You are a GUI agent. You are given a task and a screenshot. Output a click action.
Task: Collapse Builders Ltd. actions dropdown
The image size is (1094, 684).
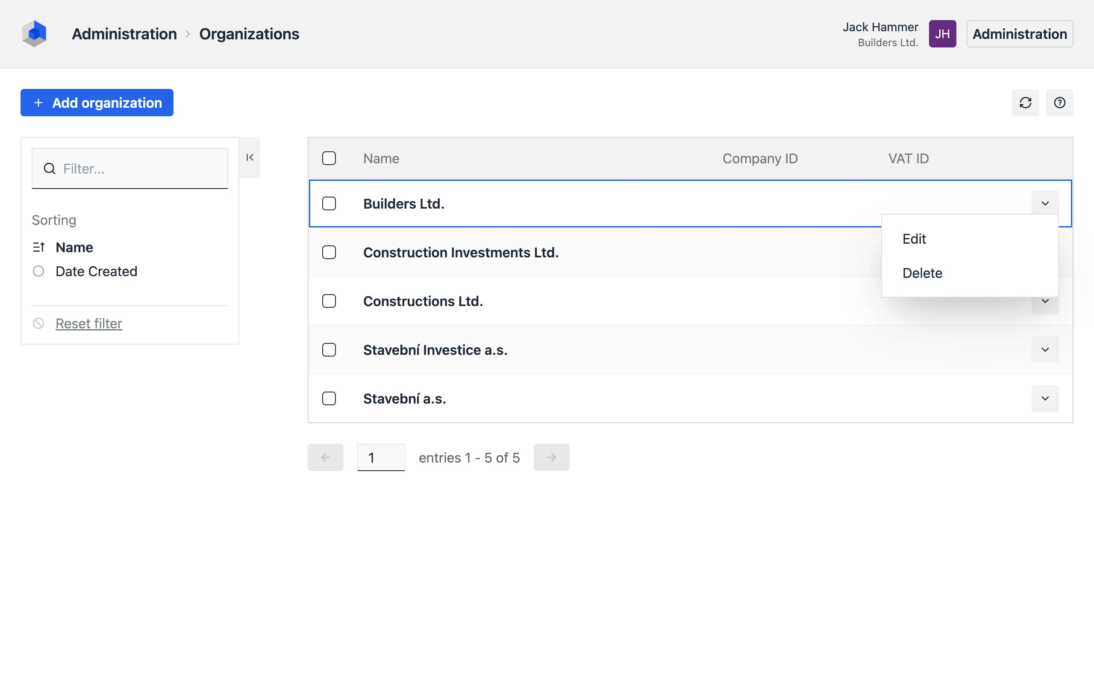(x=1045, y=203)
